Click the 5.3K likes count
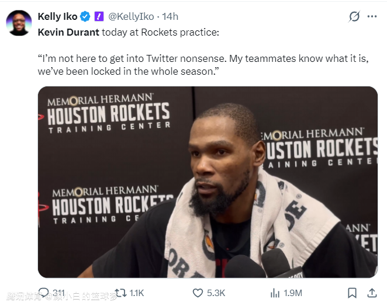387x306 pixels. tap(216, 293)
